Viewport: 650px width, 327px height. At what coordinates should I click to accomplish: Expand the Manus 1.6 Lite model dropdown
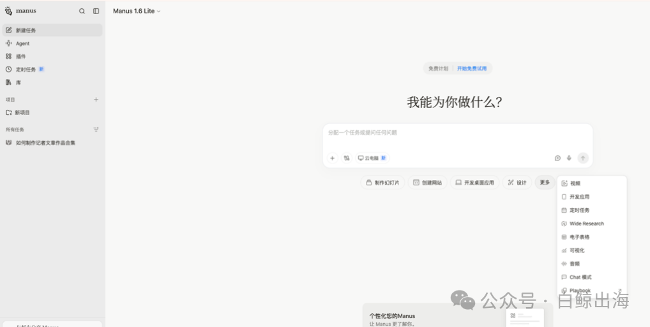137,11
